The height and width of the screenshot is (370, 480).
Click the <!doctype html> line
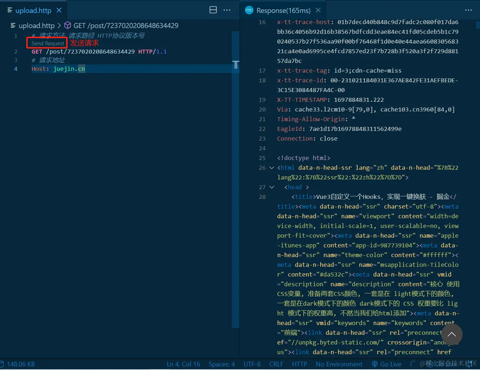[304, 158]
